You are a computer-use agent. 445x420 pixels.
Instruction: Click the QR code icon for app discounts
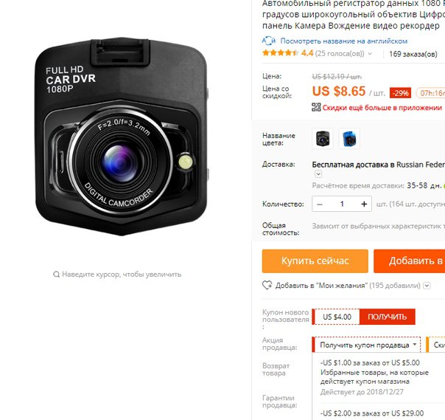point(316,107)
